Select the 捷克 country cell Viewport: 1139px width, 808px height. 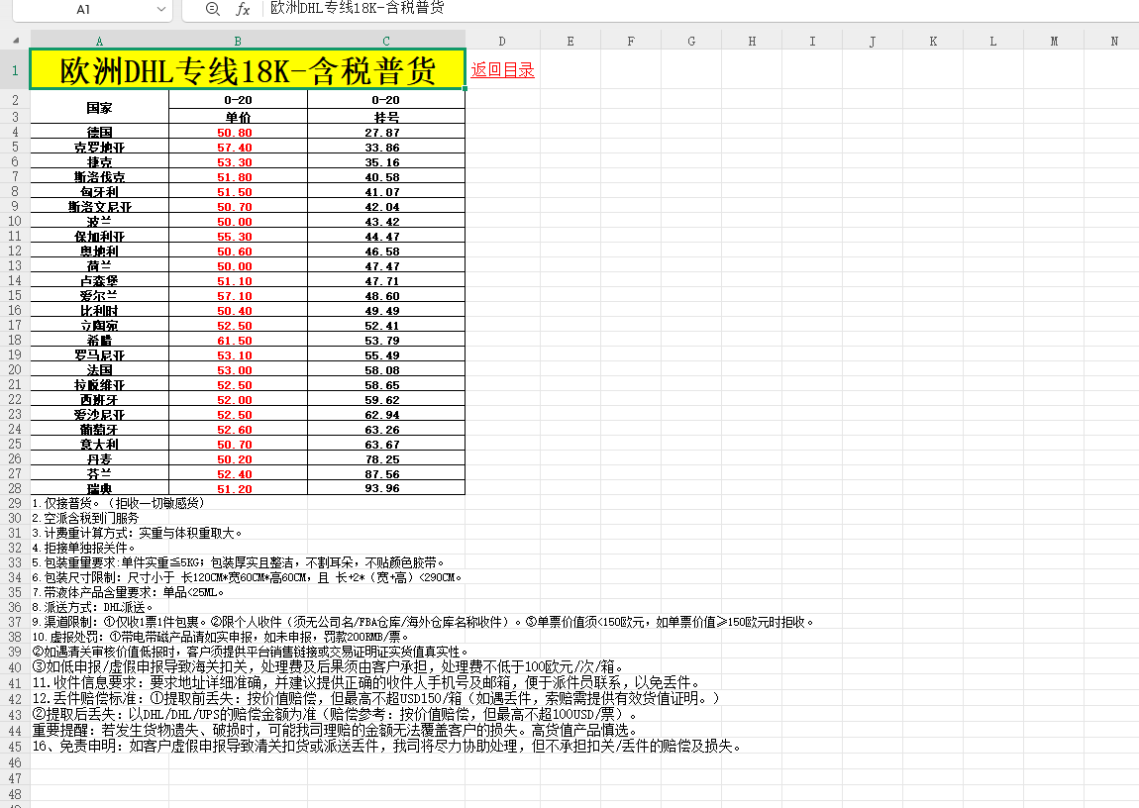point(99,161)
